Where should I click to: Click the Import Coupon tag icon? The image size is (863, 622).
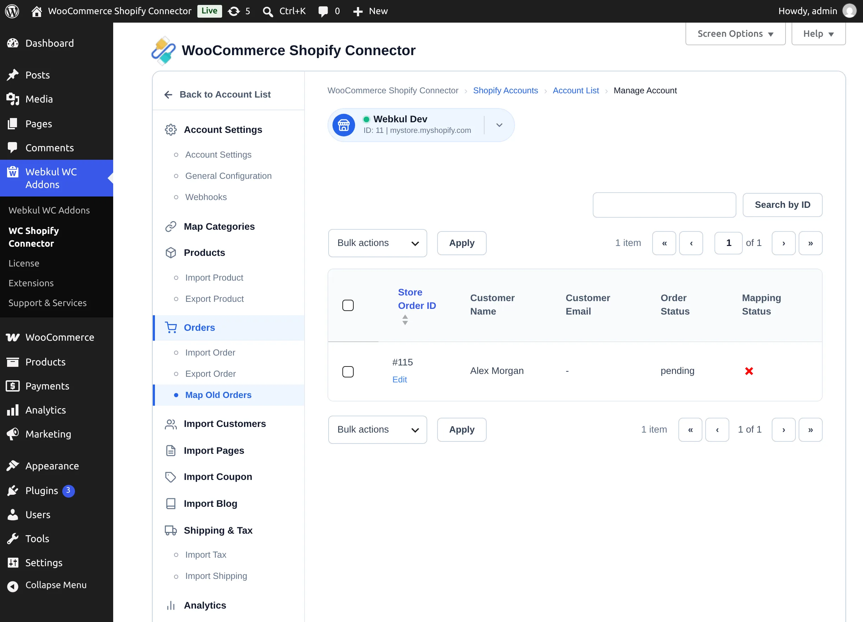[170, 477]
